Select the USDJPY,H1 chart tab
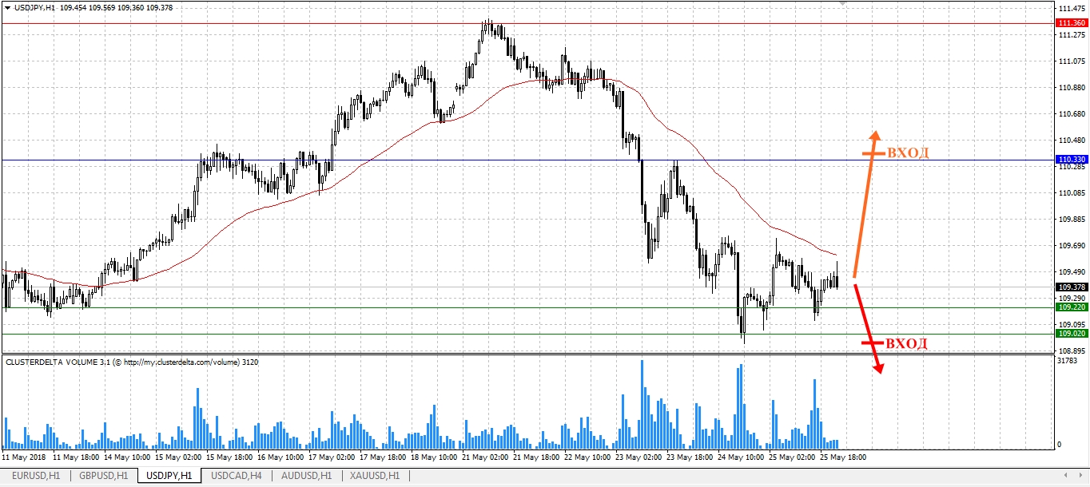1090x487 pixels. 169,476
